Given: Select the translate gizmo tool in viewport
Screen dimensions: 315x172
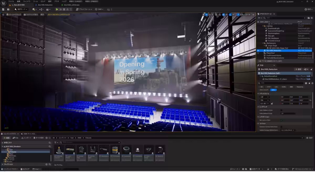Looking at the screenshot, I should (207, 15).
